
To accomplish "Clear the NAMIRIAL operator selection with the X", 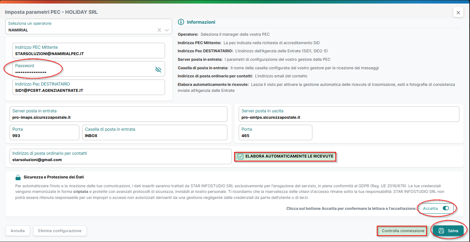I will pyautogui.click(x=159, y=30).
